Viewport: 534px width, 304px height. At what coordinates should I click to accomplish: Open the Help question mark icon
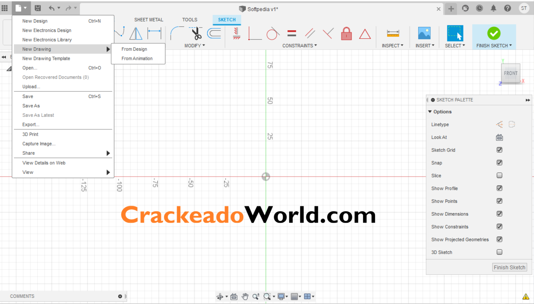tap(508, 8)
